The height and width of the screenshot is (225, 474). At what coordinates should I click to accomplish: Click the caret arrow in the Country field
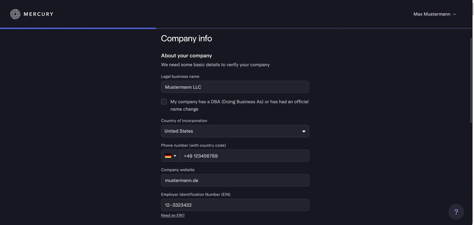click(x=304, y=131)
